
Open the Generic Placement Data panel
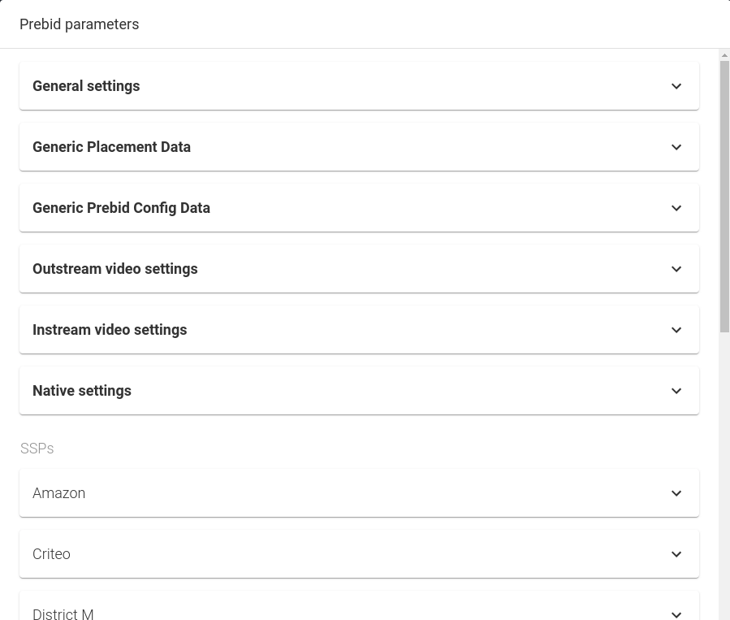coord(359,146)
